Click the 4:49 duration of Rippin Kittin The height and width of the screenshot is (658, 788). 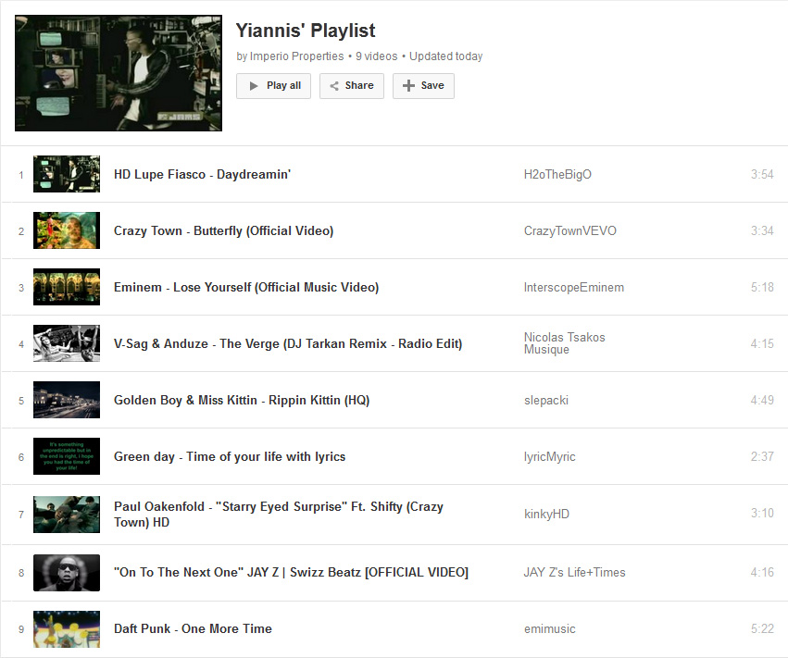(762, 401)
